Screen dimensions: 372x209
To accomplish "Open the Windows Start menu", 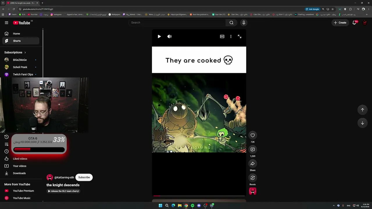I will click(160, 206).
